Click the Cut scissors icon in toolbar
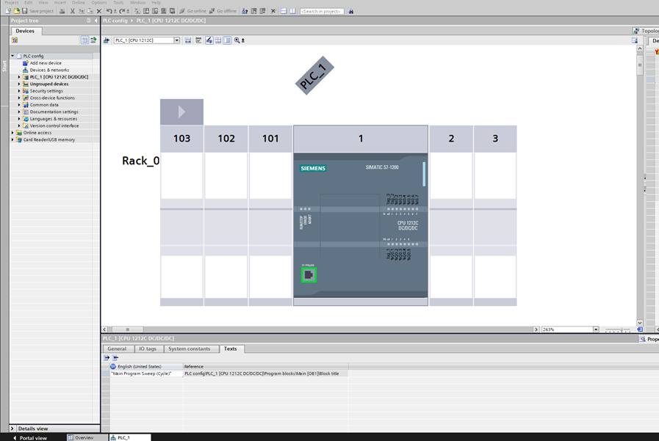Viewport: 659px width, 441px height. pyautogui.click(x=72, y=11)
